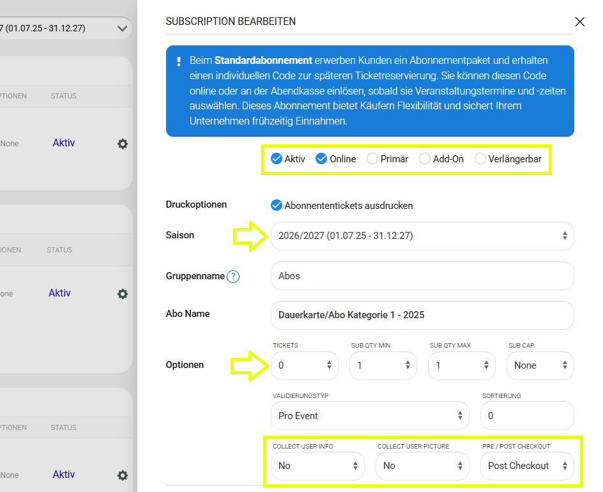Expand the Collect User Info dropdown
The height and width of the screenshot is (492, 603).
click(x=317, y=466)
